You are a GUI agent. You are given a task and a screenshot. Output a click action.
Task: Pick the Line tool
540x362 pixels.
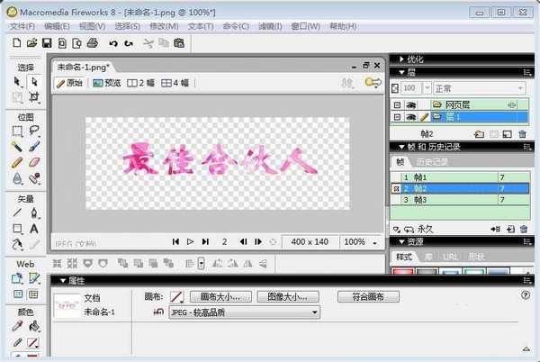pos(17,213)
